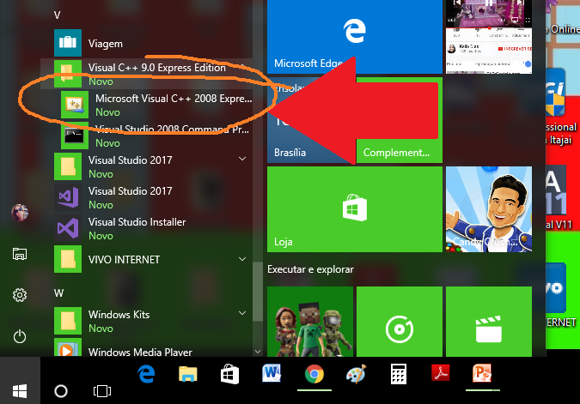Viewport: 580px width, 404px height.
Task: Launch Paint from the taskbar
Action: [356, 375]
